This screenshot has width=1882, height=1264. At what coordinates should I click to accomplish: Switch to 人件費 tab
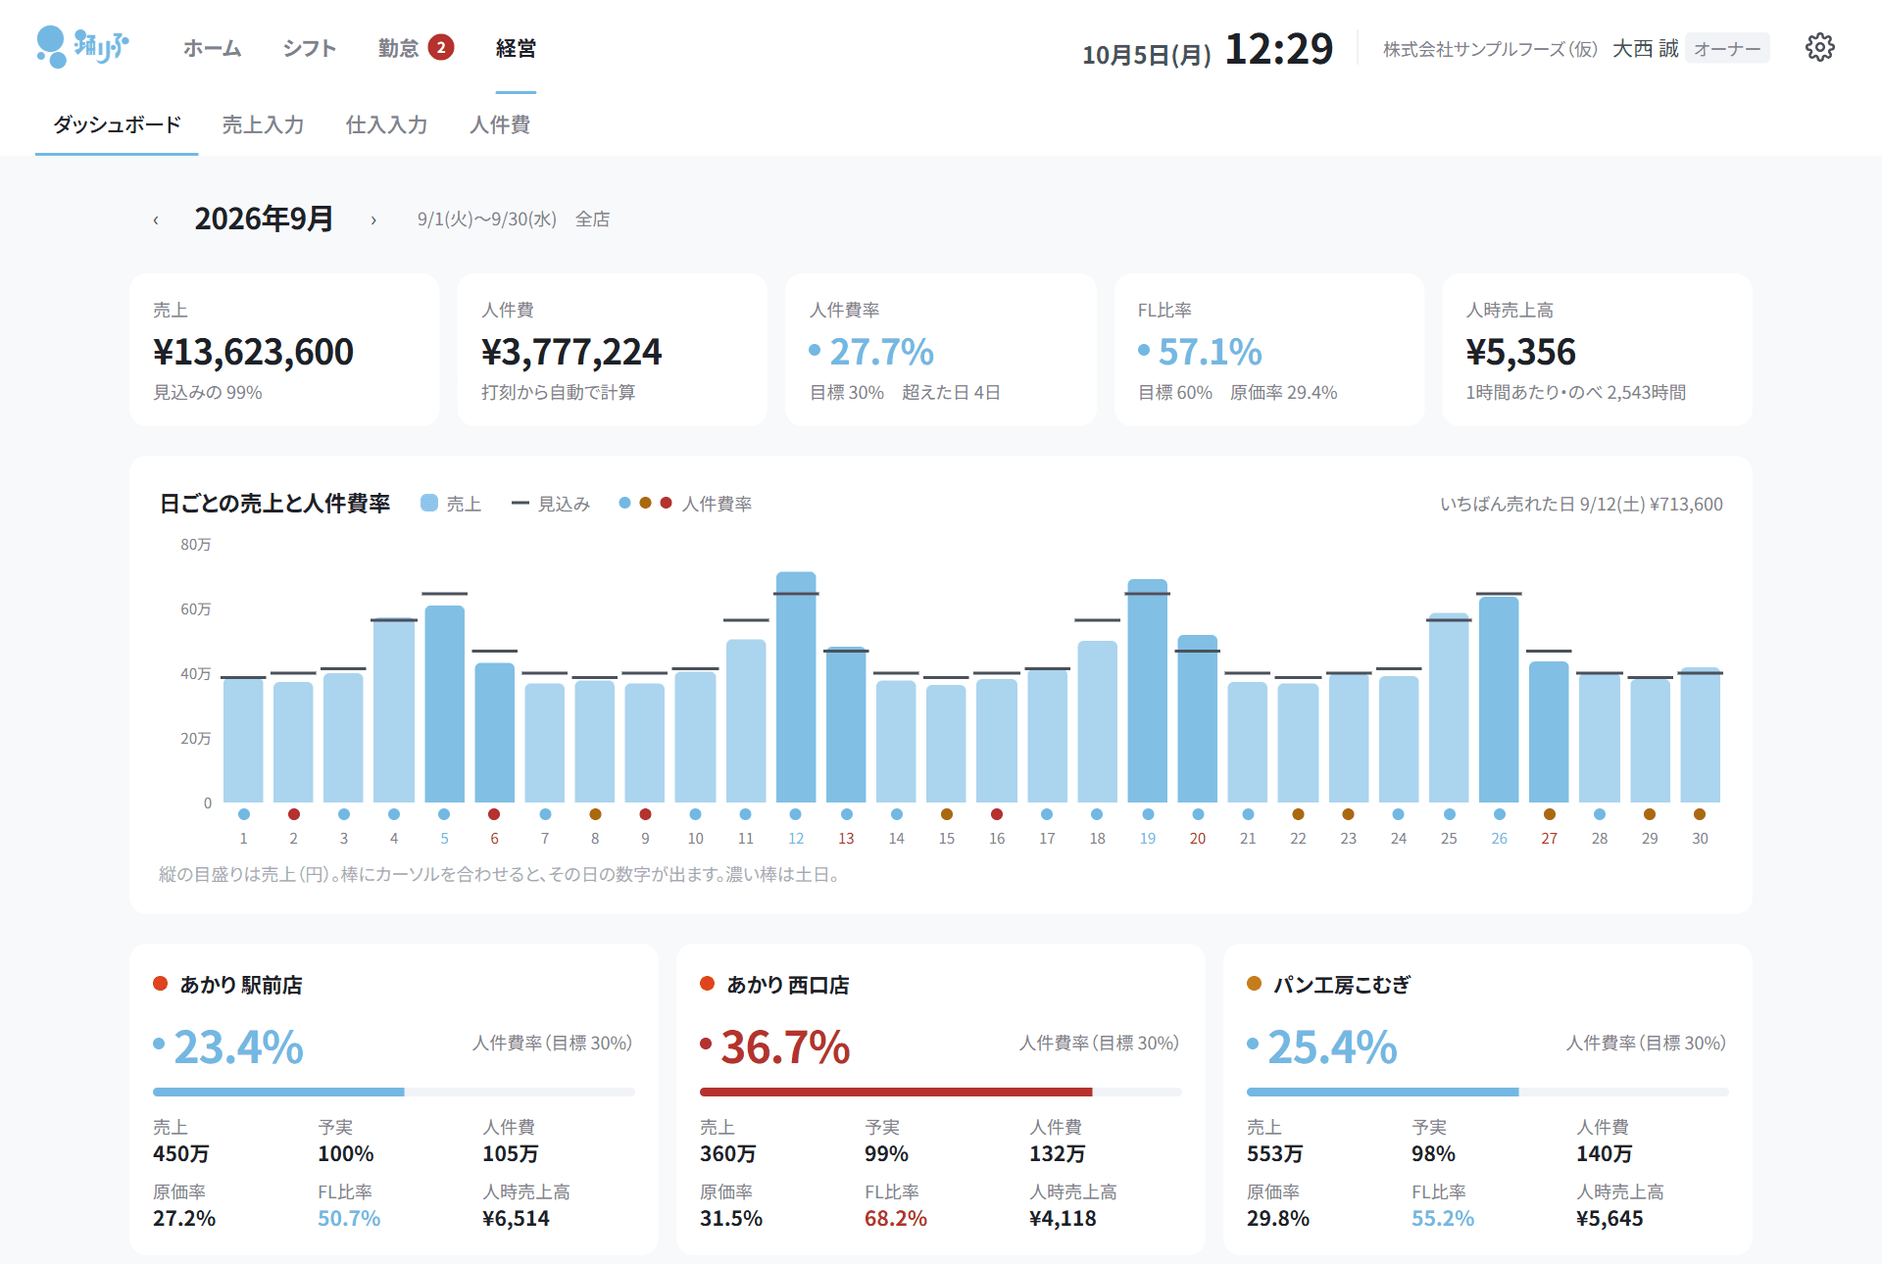point(500,124)
